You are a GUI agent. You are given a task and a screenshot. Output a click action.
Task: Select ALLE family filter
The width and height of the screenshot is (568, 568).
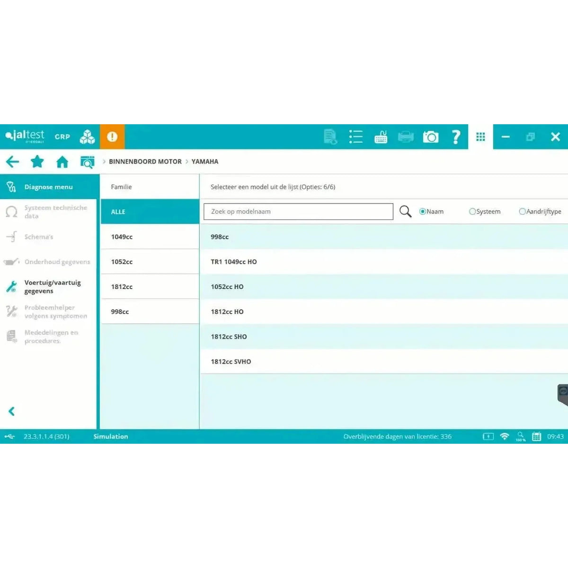click(150, 212)
